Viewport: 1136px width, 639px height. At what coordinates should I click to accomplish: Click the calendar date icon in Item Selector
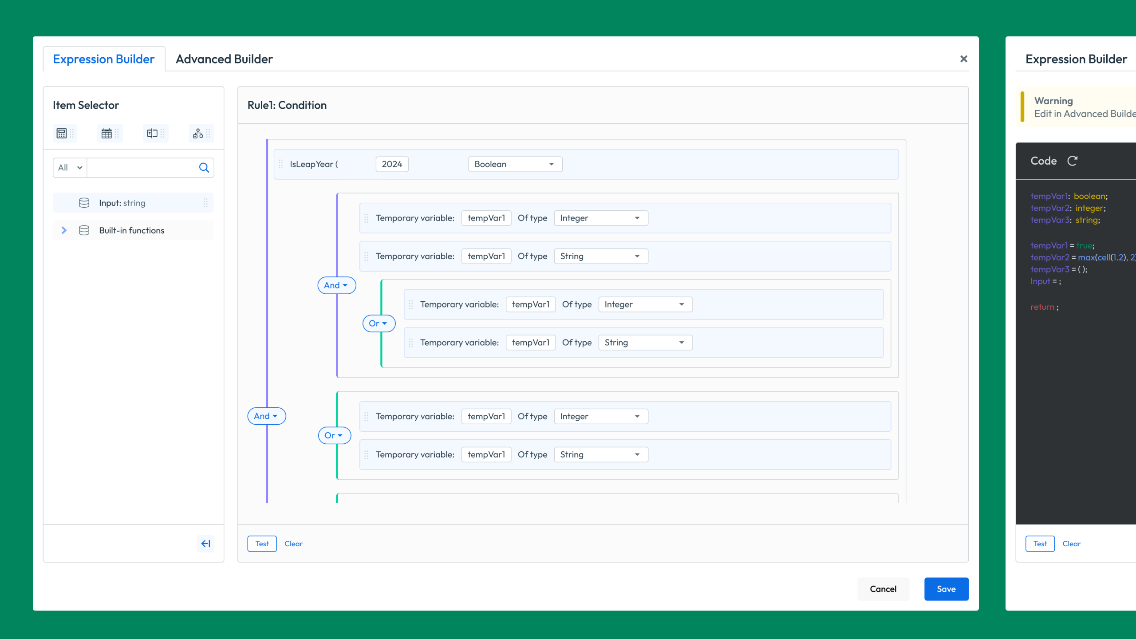click(x=106, y=133)
